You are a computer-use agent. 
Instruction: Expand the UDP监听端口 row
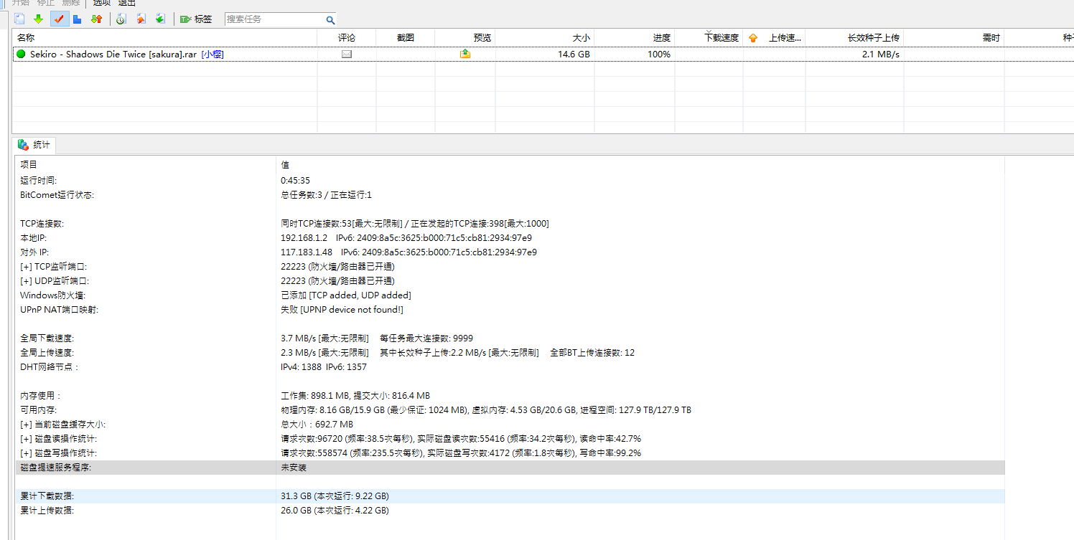click(x=26, y=281)
